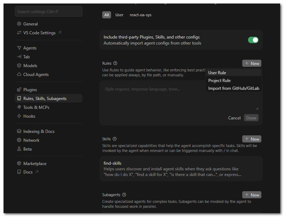This screenshot has height=217, width=284.
Task: Click the external-link arrow beside Docs
Action: (x=37, y=172)
